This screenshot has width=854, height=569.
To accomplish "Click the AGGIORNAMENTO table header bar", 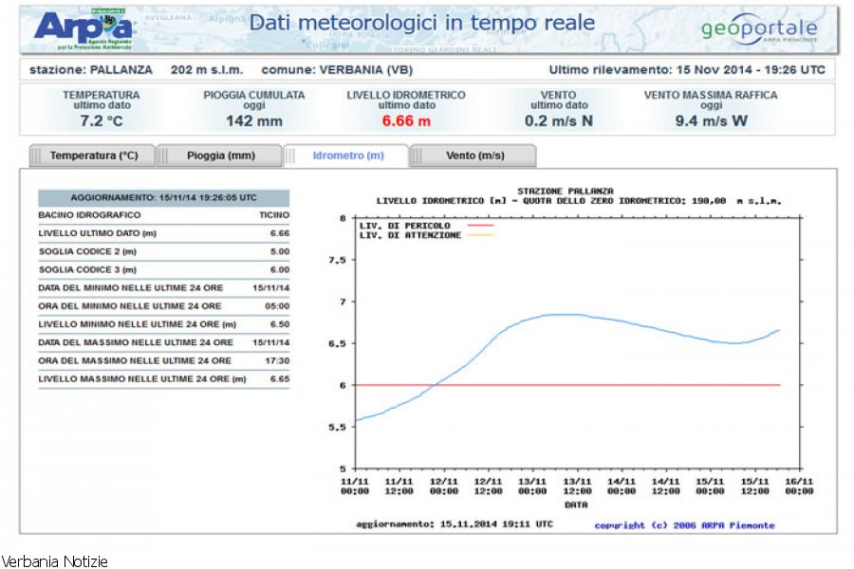I will pyautogui.click(x=163, y=198).
